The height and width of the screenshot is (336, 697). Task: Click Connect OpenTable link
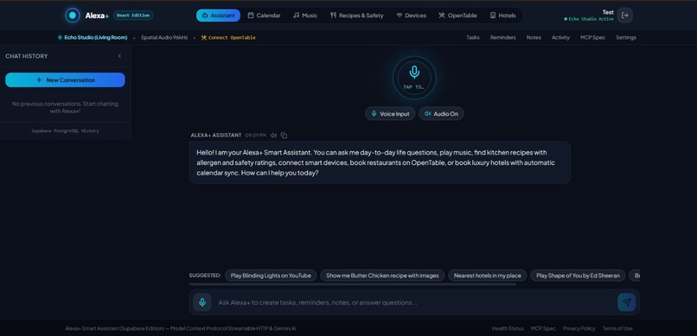[x=228, y=38]
